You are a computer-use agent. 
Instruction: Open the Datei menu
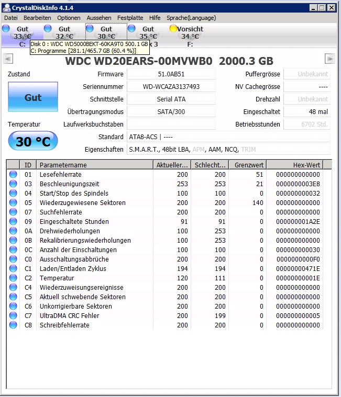11,18
